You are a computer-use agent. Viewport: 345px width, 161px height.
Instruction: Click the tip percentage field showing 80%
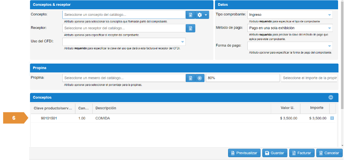pyautogui.click(x=242, y=78)
